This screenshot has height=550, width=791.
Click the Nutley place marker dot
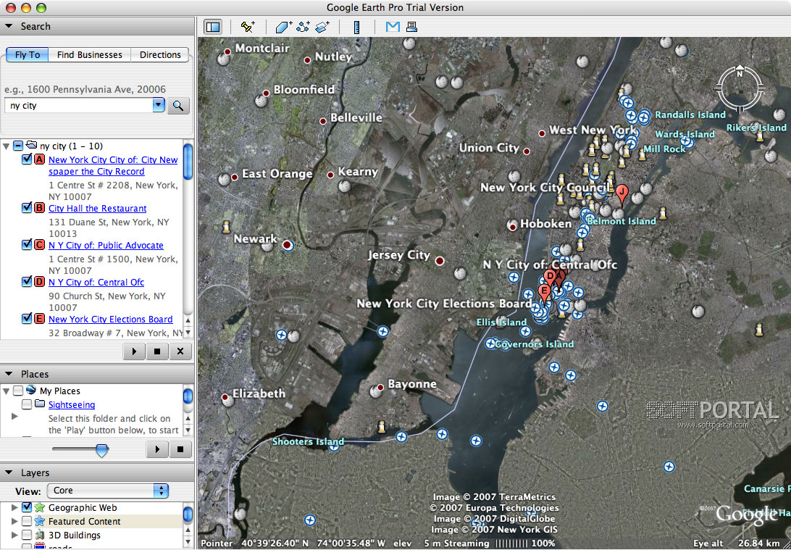(x=307, y=60)
